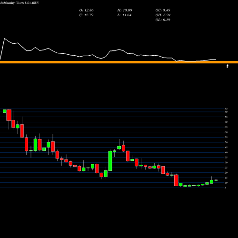Click the 50 price axis label
238x238 pixels.
tap(226, 142)
